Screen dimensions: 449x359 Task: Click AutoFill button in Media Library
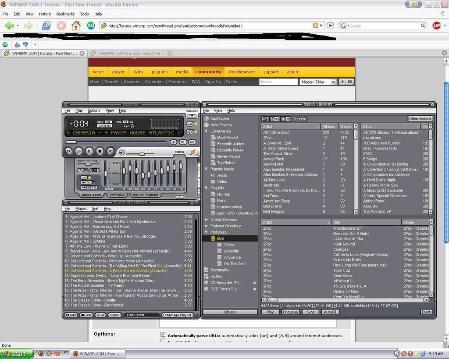pyautogui.click(x=330, y=312)
